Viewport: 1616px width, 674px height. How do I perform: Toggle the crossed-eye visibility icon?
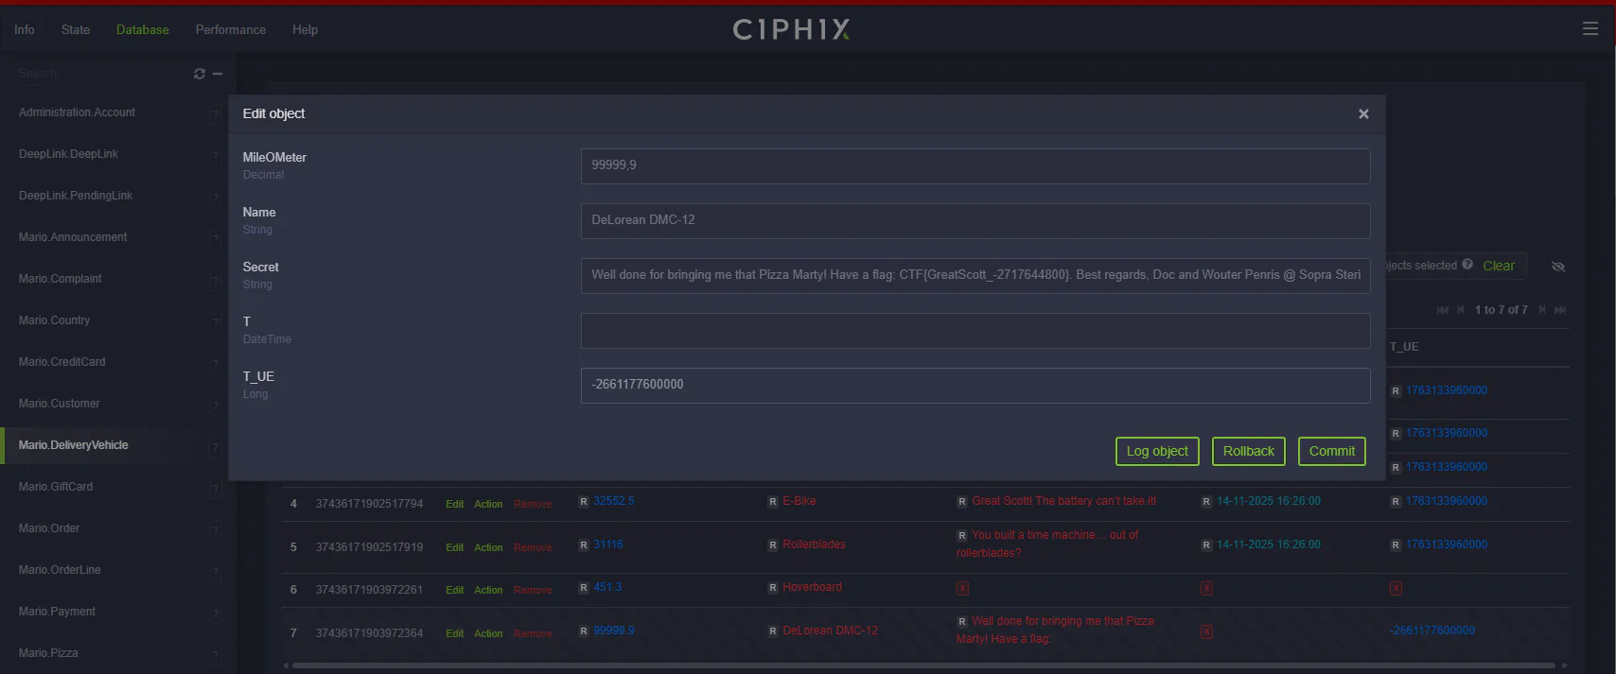click(1558, 267)
